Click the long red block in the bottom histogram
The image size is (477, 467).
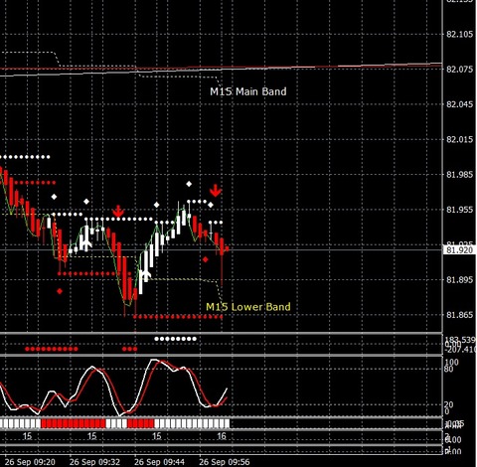[73, 423]
